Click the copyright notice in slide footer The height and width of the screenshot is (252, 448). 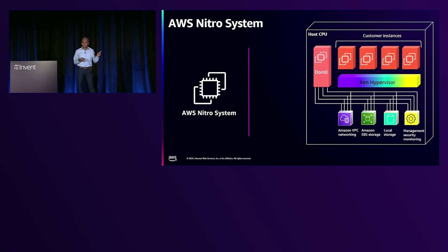click(x=219, y=158)
